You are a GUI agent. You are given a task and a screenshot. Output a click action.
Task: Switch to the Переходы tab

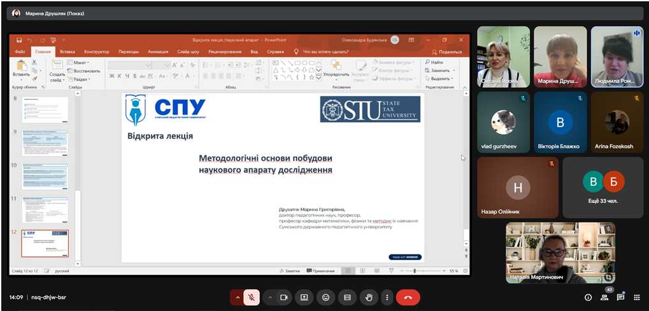pos(128,52)
